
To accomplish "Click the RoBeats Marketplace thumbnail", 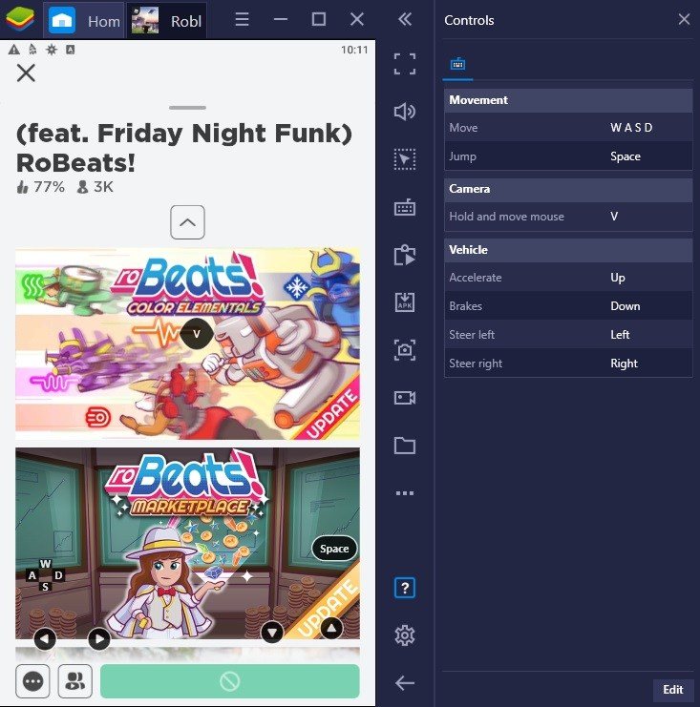I will (187, 543).
